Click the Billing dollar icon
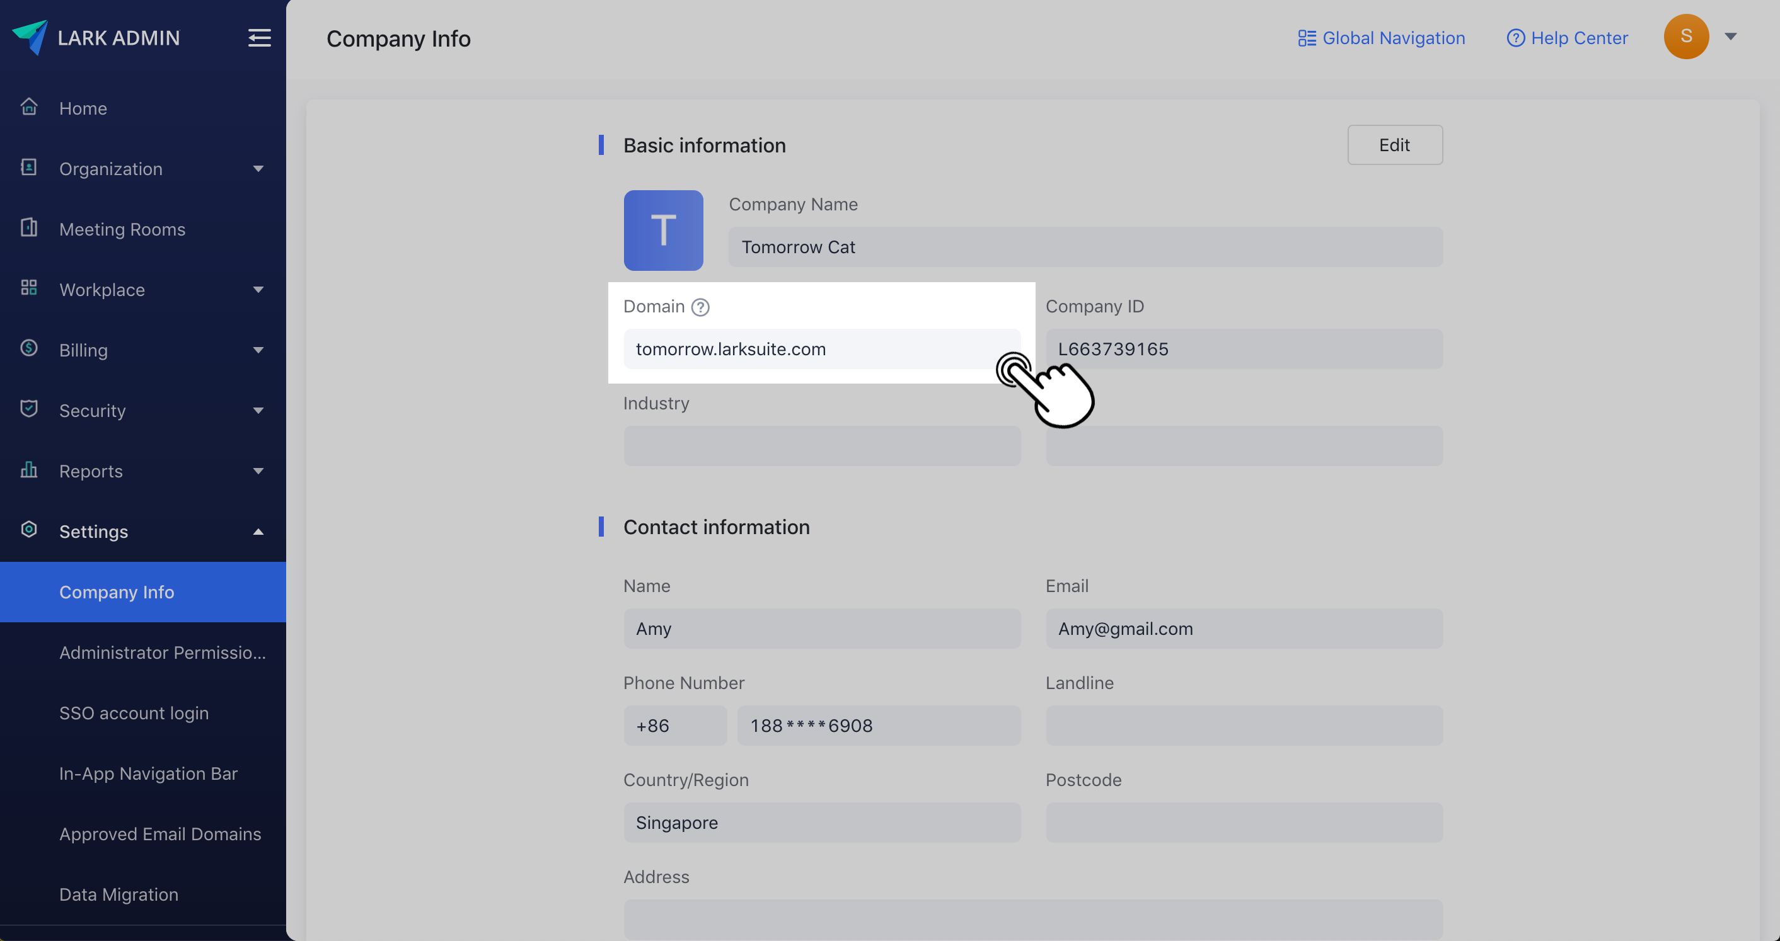Image resolution: width=1780 pixels, height=941 pixels. pyautogui.click(x=29, y=349)
